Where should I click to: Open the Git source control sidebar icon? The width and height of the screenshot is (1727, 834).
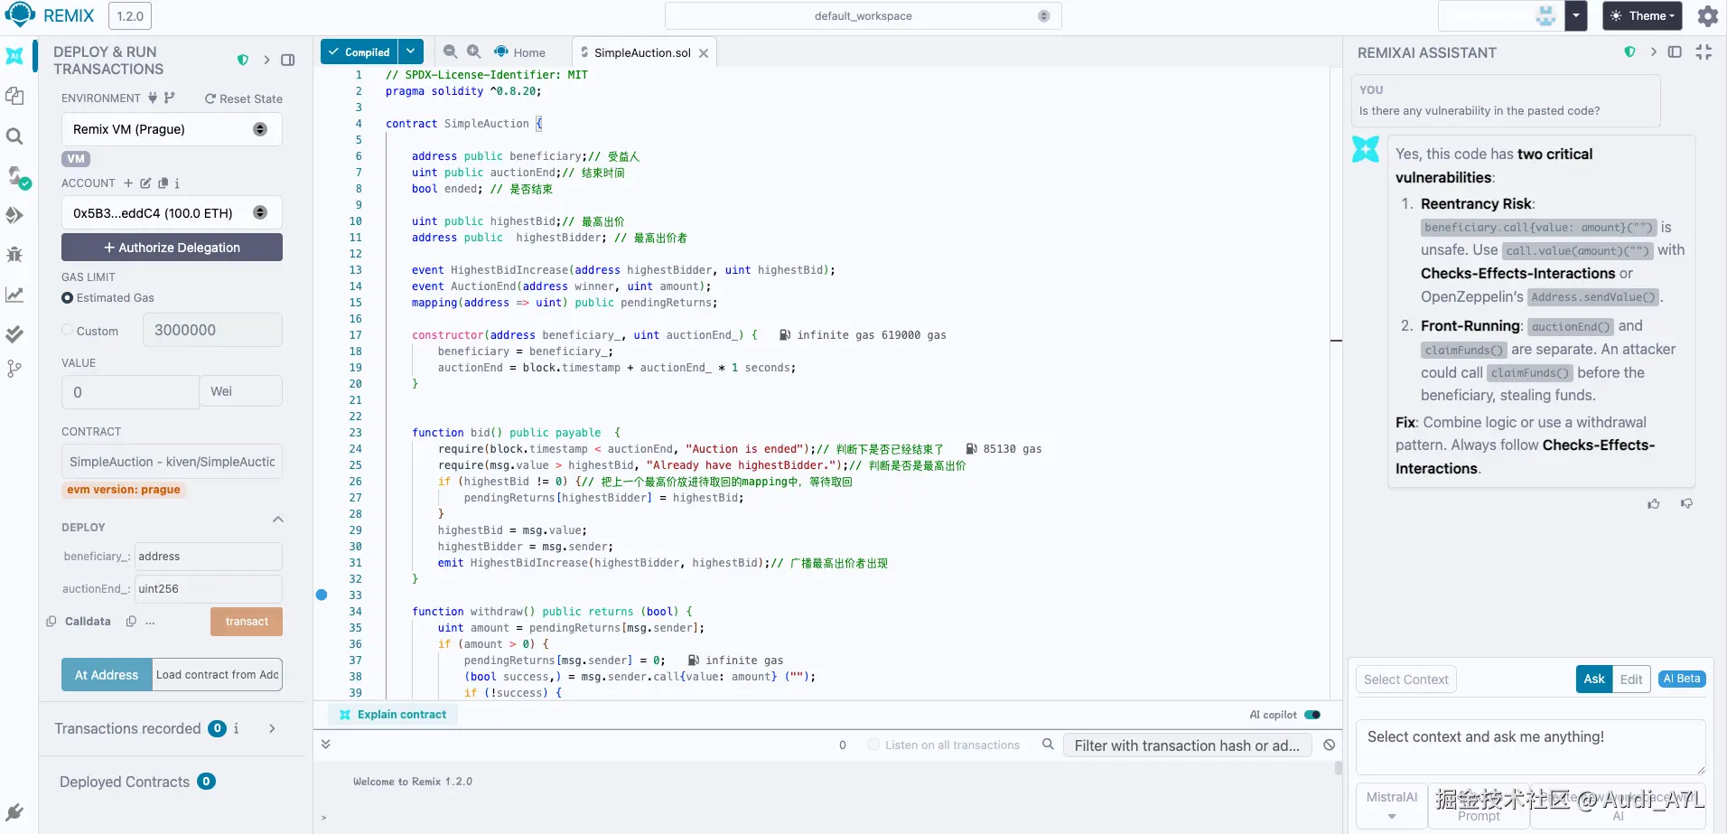click(x=14, y=369)
